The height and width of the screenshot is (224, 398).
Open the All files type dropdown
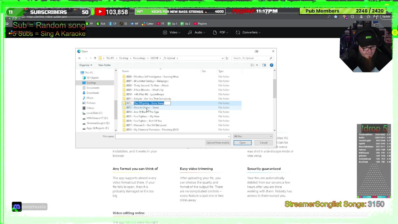[253, 136]
